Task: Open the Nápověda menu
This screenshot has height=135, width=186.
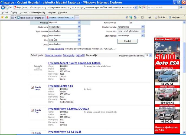Action: (63, 12)
